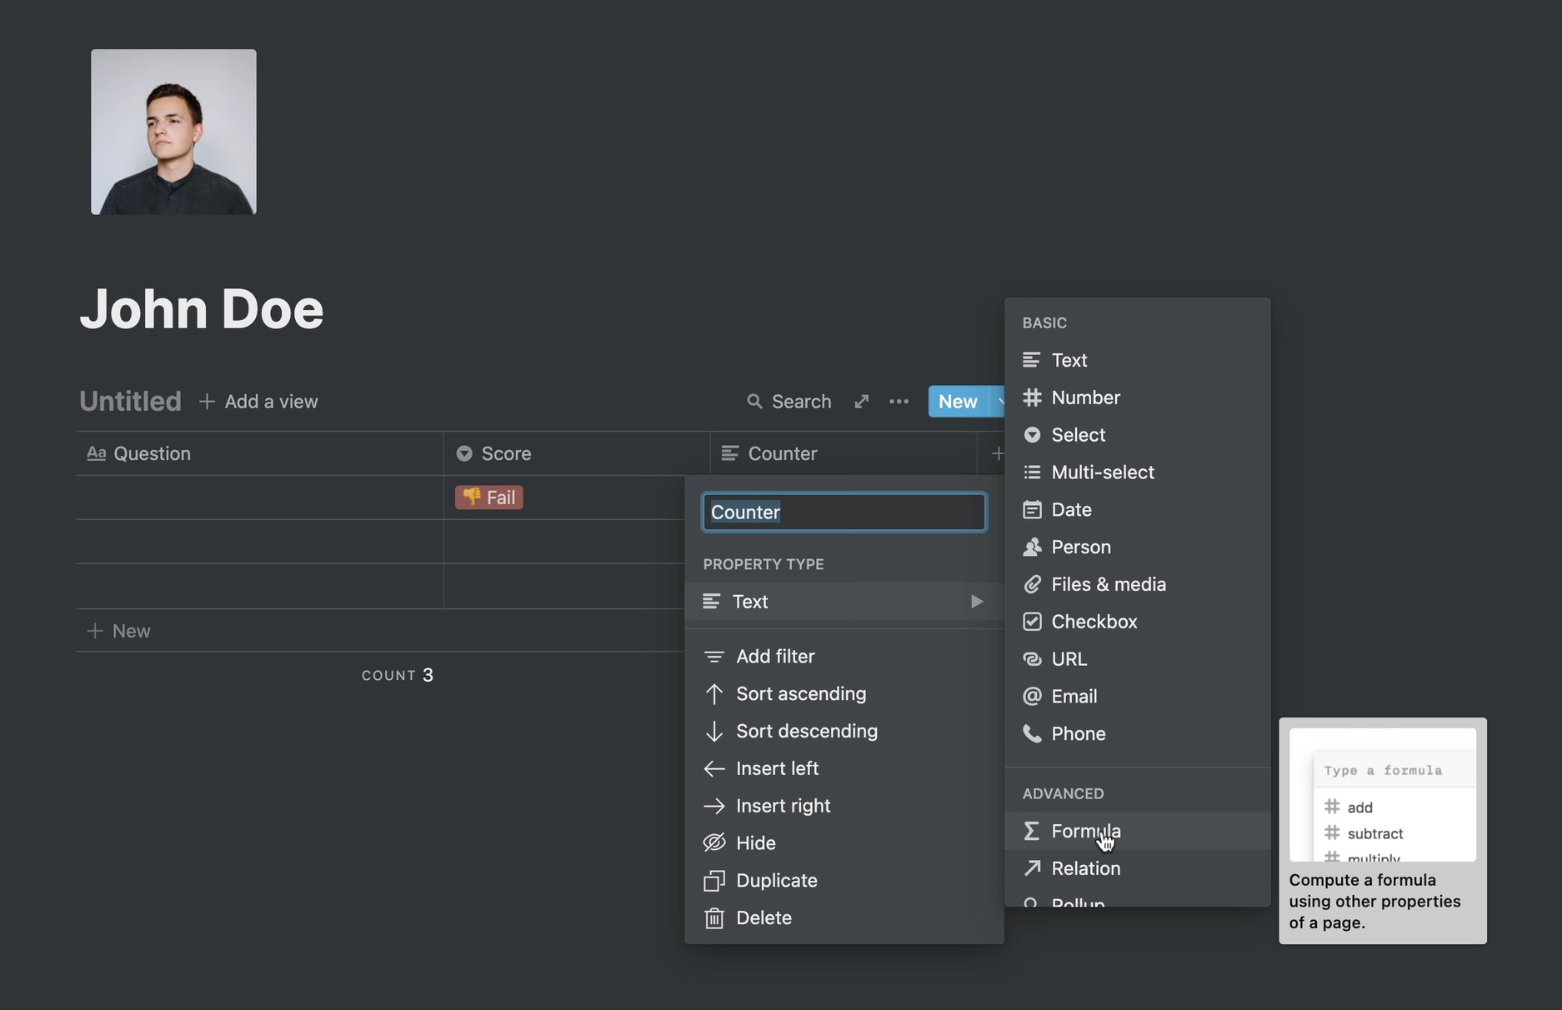1562x1010 pixels.
Task: Choose the Person property type
Action: [1138, 547]
